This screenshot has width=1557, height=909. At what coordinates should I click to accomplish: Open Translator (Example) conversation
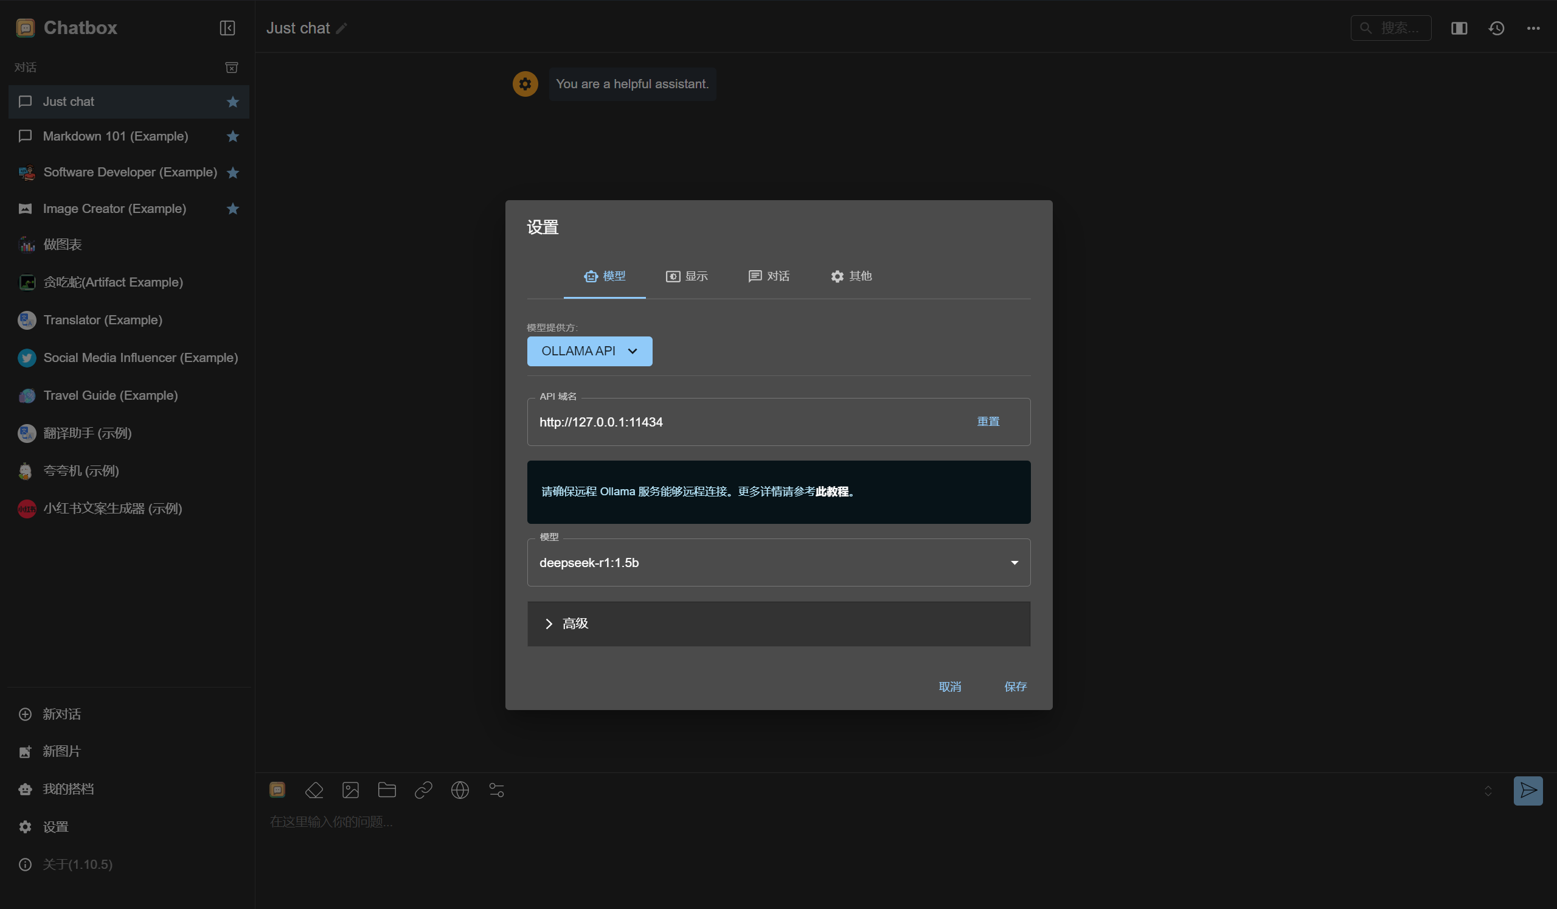128,320
